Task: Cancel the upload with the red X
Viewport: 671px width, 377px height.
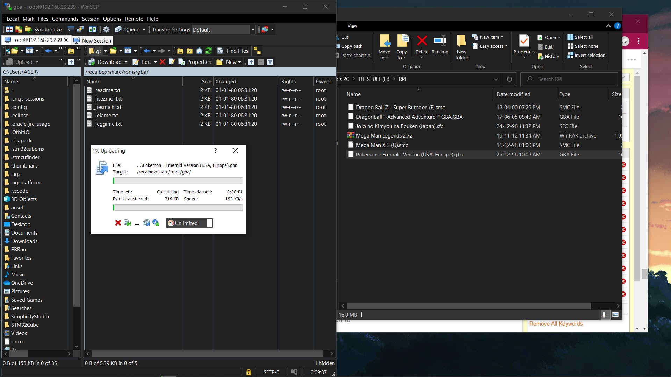Action: (x=118, y=223)
